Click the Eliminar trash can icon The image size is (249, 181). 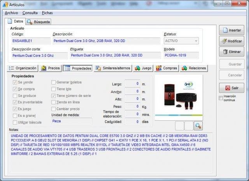pos(225,52)
